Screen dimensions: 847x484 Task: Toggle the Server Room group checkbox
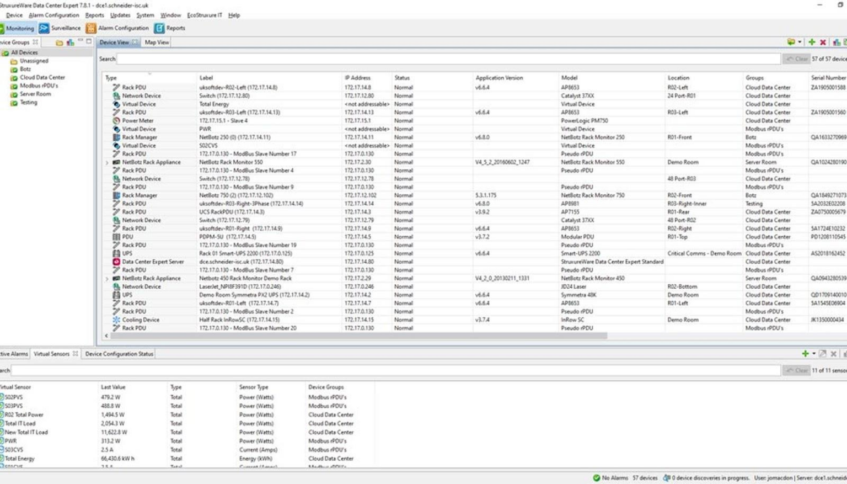[13, 94]
